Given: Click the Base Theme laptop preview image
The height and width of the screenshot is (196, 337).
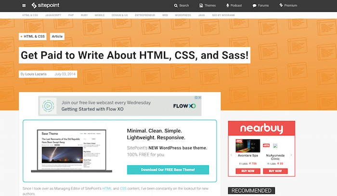Looking at the screenshot, I should point(72,151).
